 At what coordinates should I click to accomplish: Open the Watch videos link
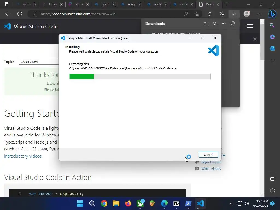click(x=211, y=168)
